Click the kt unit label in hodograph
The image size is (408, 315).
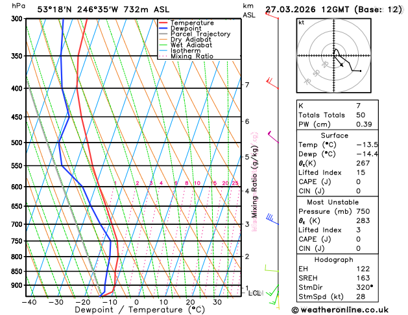point(301,23)
